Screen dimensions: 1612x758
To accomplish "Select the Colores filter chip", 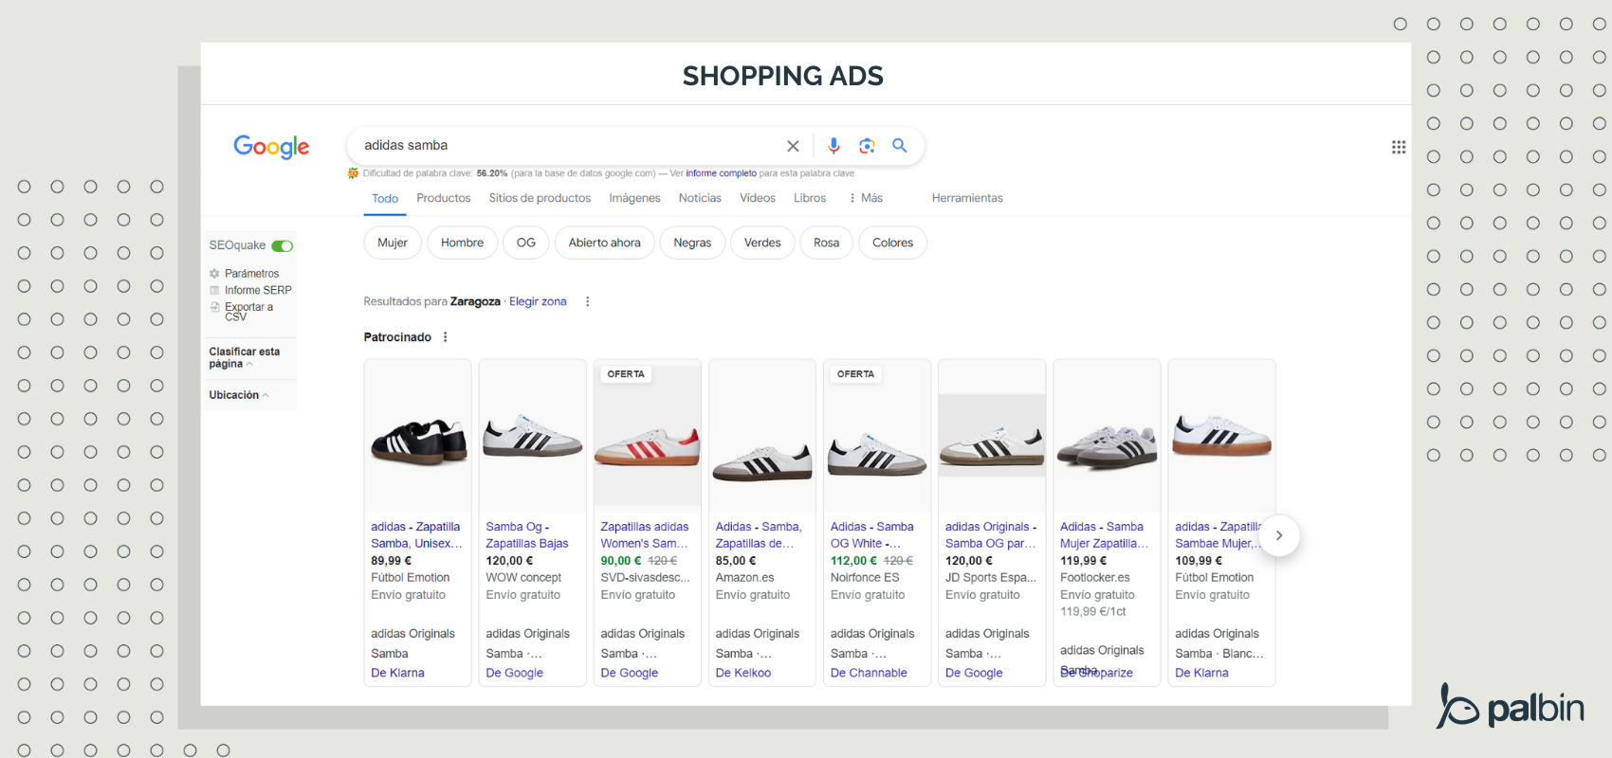I will (892, 243).
